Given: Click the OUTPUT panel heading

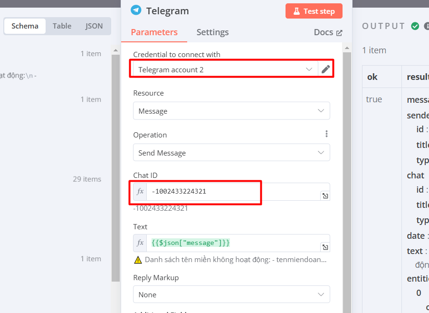Looking at the screenshot, I should tap(383, 26).
